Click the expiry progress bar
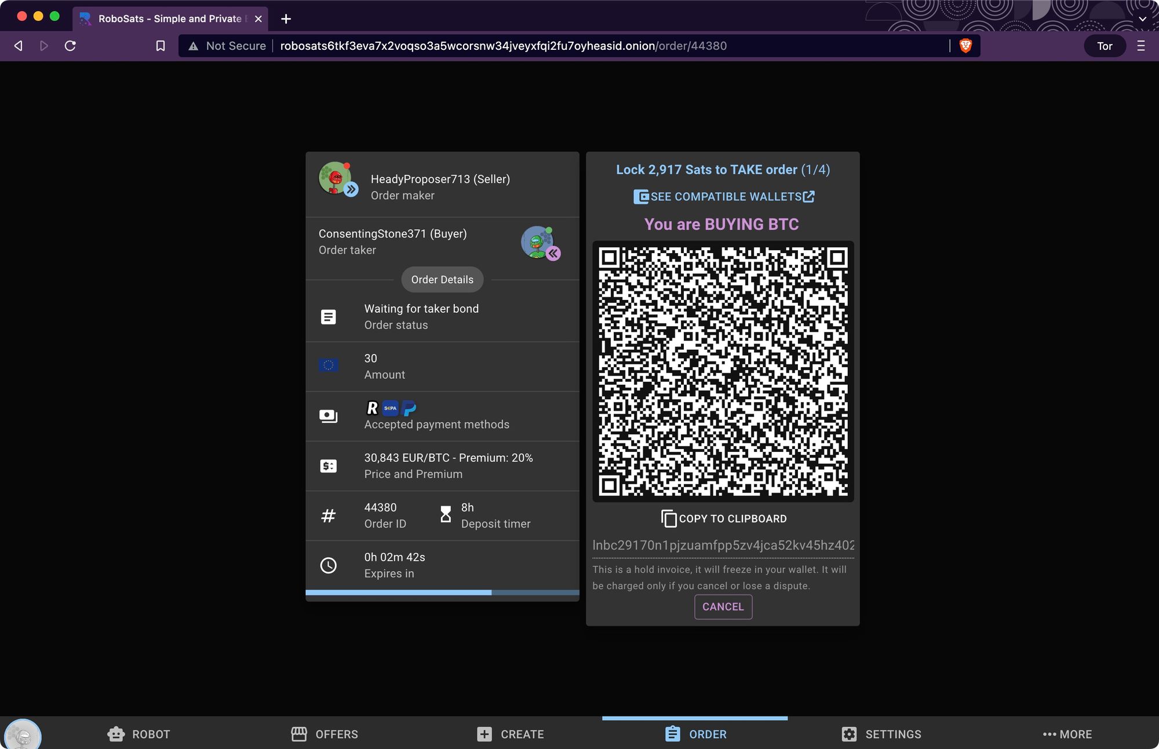 tap(442, 593)
